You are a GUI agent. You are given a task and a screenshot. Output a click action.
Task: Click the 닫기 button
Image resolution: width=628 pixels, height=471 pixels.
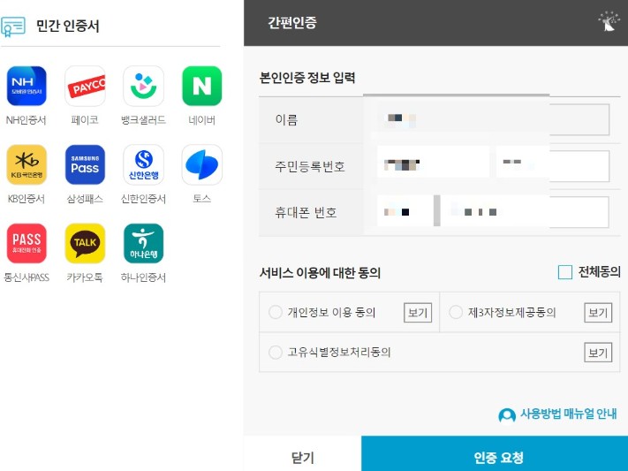[x=302, y=453]
